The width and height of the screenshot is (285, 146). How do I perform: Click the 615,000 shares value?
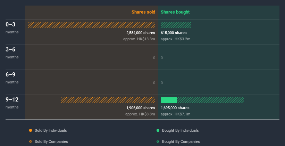174,33
